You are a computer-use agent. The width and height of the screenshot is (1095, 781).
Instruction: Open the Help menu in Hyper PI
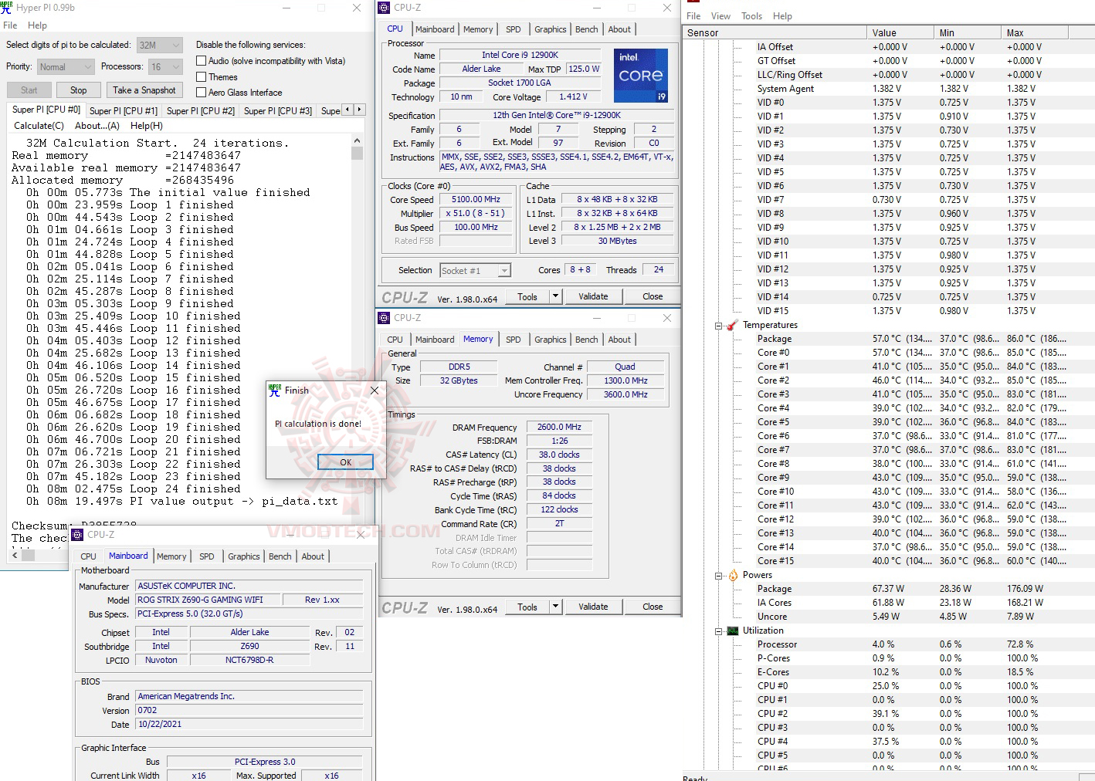point(37,25)
